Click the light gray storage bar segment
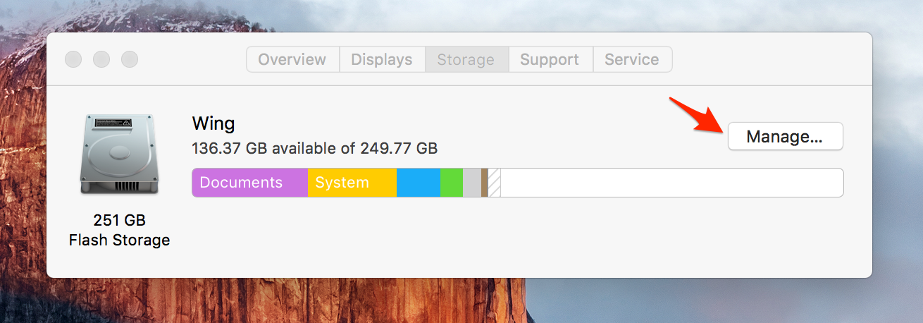 [472, 183]
